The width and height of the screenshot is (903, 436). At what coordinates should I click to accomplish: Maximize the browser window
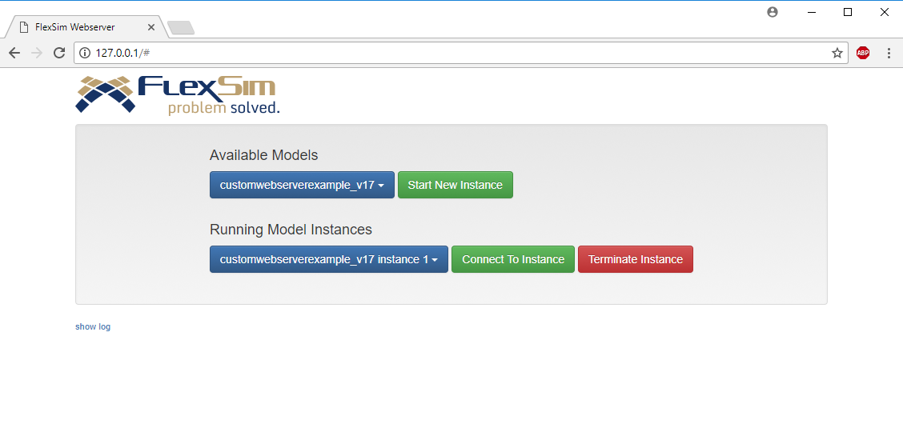point(848,12)
